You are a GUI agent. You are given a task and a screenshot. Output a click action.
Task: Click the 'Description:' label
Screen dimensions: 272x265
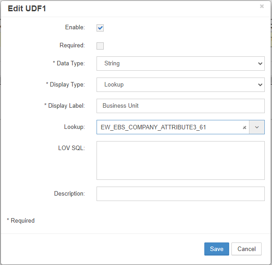69,194
